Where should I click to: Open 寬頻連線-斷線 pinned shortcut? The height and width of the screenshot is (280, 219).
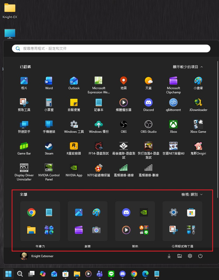tap(148, 170)
